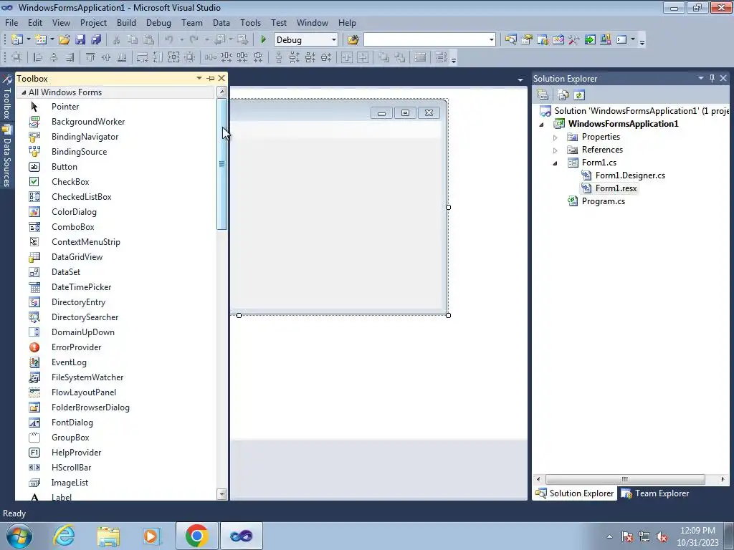The height and width of the screenshot is (550, 734).
Task: Expand the Properties node in Solution Explorer
Action: point(556,137)
